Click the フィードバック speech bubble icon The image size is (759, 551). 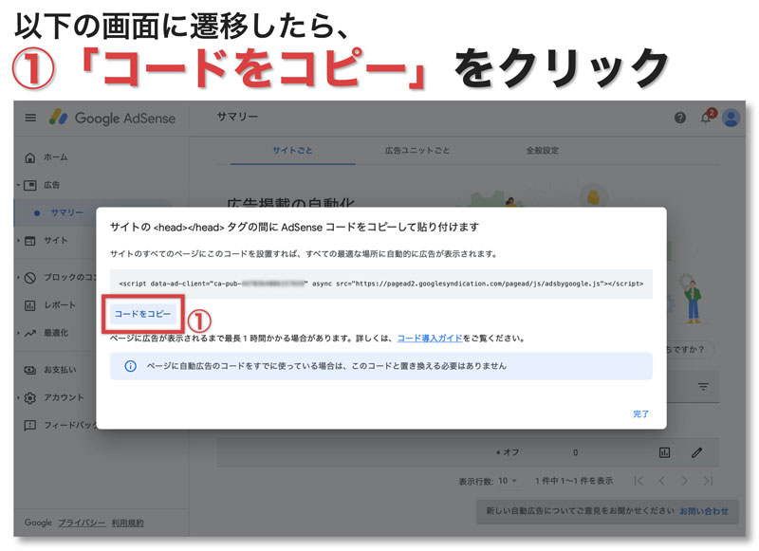point(30,426)
